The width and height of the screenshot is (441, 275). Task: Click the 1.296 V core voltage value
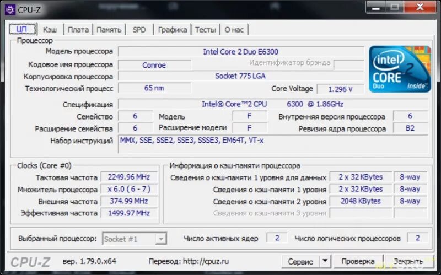(x=340, y=89)
